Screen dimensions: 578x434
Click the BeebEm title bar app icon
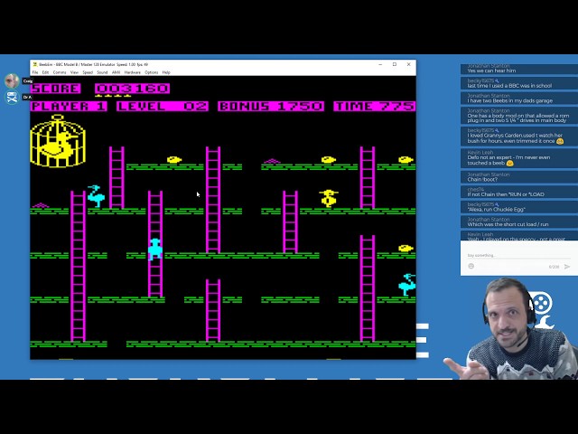[x=35, y=64]
